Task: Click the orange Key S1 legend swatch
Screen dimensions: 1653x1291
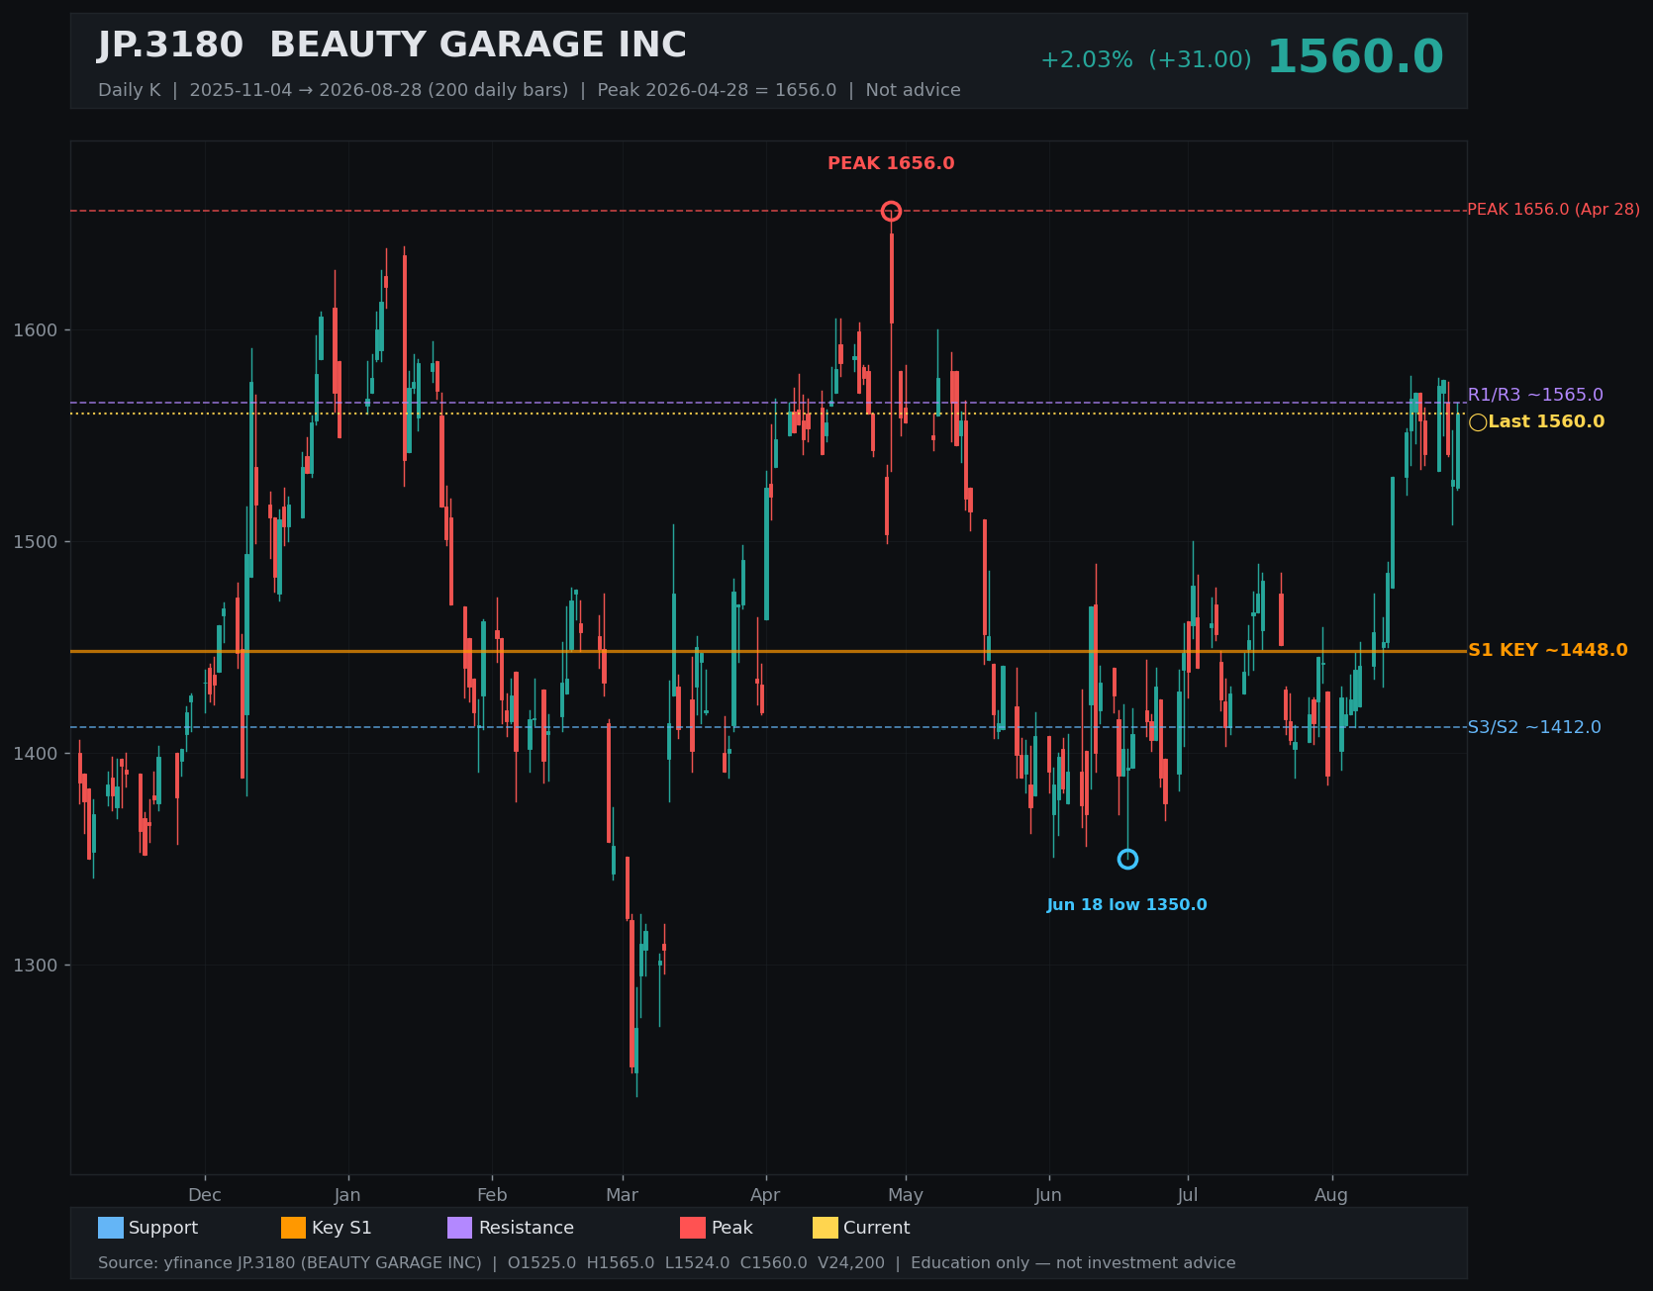Action: point(294,1228)
